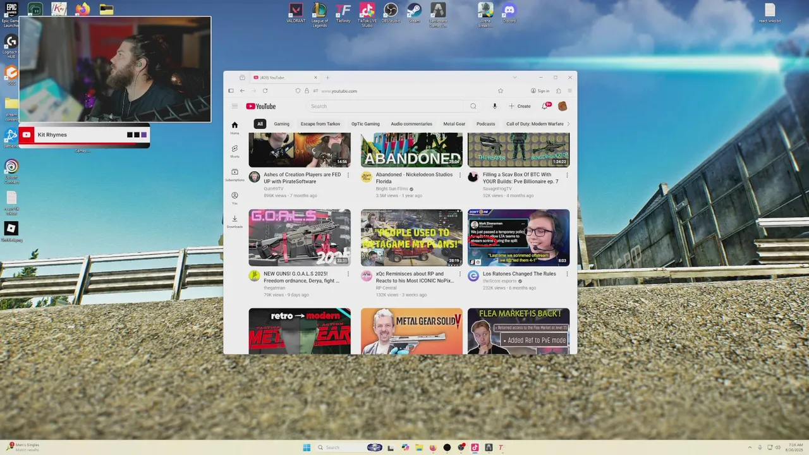The width and height of the screenshot is (809, 455).
Task: Open TikTok app in taskbar
Action: coord(475,447)
